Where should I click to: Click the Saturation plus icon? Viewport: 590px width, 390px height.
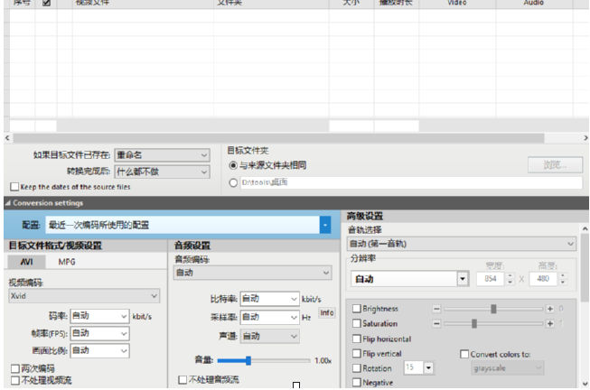549,323
